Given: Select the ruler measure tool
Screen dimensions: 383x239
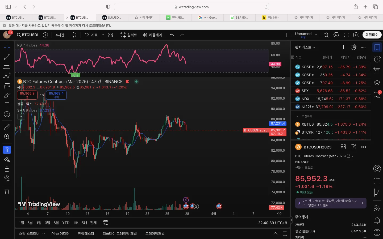Looking at the screenshot, I should coord(7,127).
